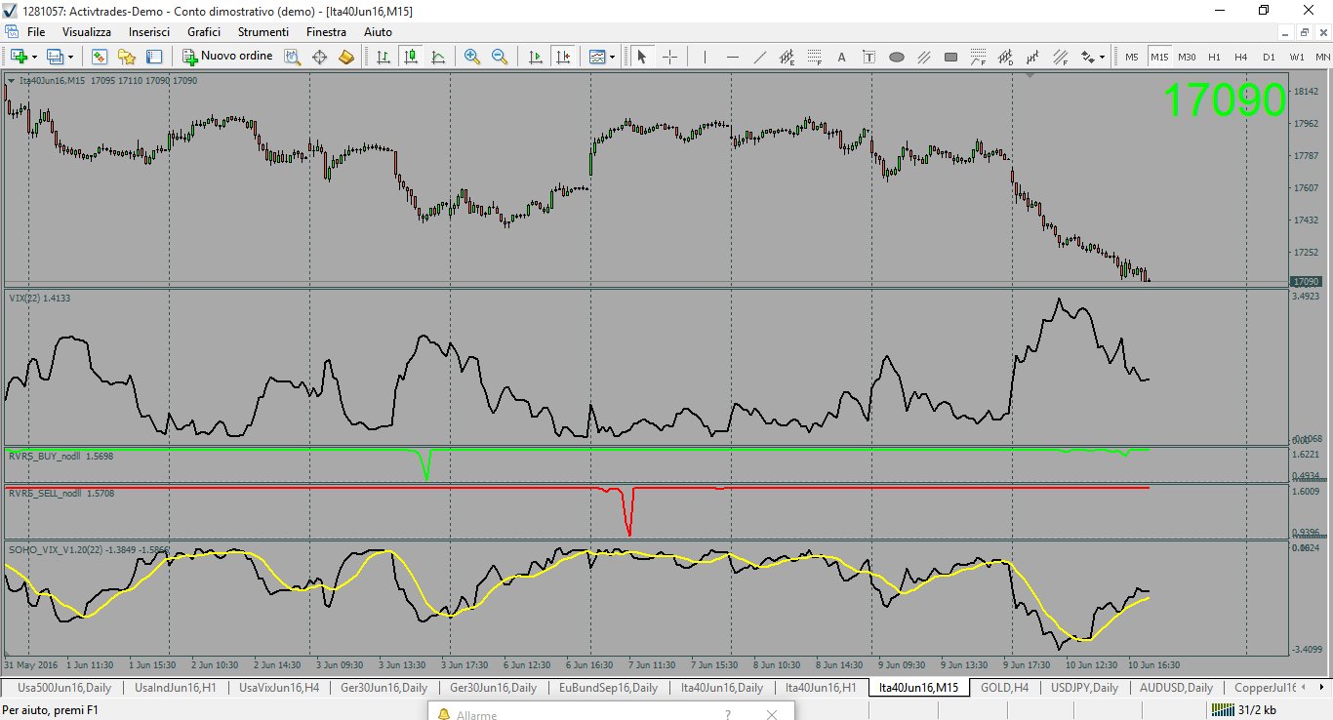The image size is (1333, 720).
Task: Select the parallel channel lines tool
Action: [x=923, y=57]
